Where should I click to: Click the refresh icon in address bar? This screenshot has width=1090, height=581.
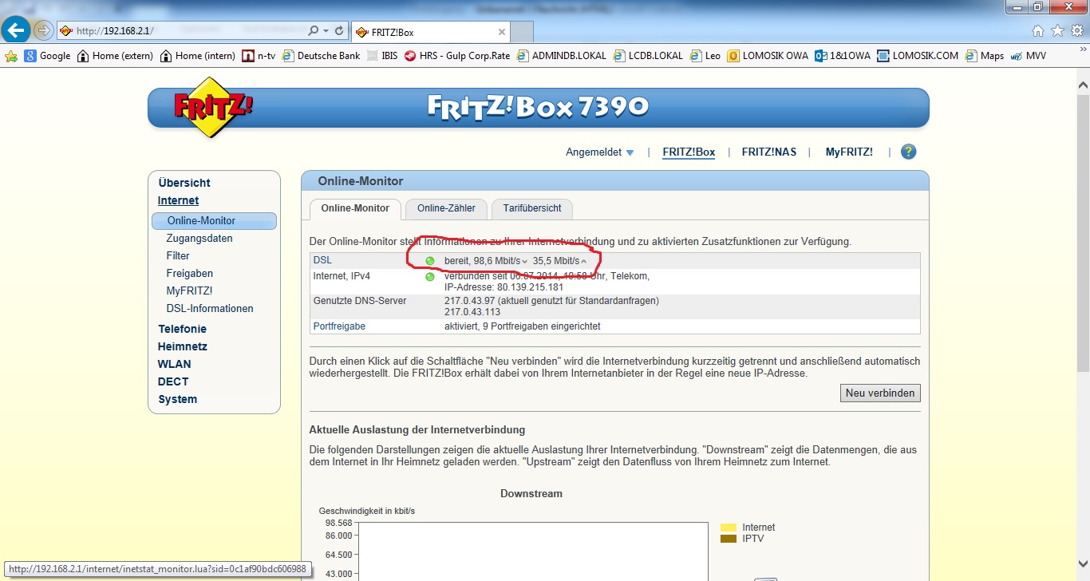(x=340, y=31)
